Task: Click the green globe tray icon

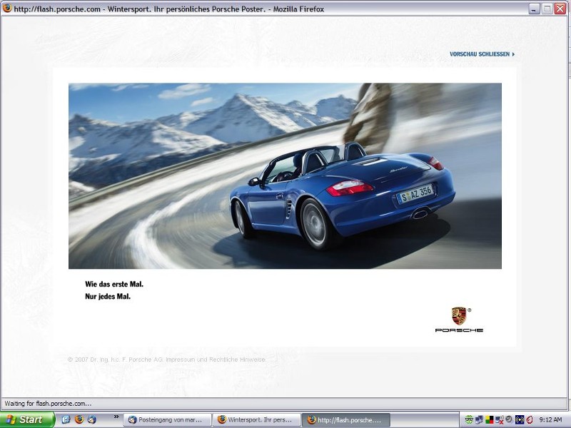Action: click(x=469, y=419)
